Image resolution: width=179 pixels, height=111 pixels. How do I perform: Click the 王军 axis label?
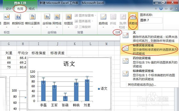(54, 105)
